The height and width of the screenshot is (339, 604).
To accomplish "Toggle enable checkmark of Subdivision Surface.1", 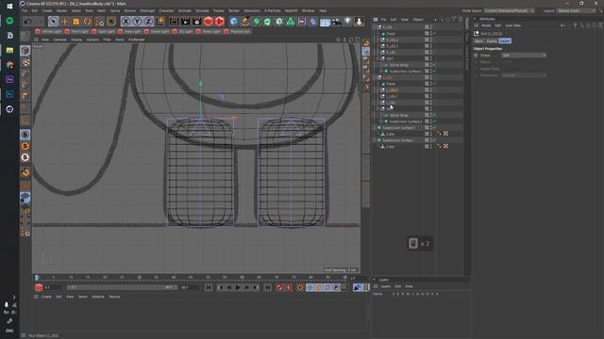I will 435,128.
